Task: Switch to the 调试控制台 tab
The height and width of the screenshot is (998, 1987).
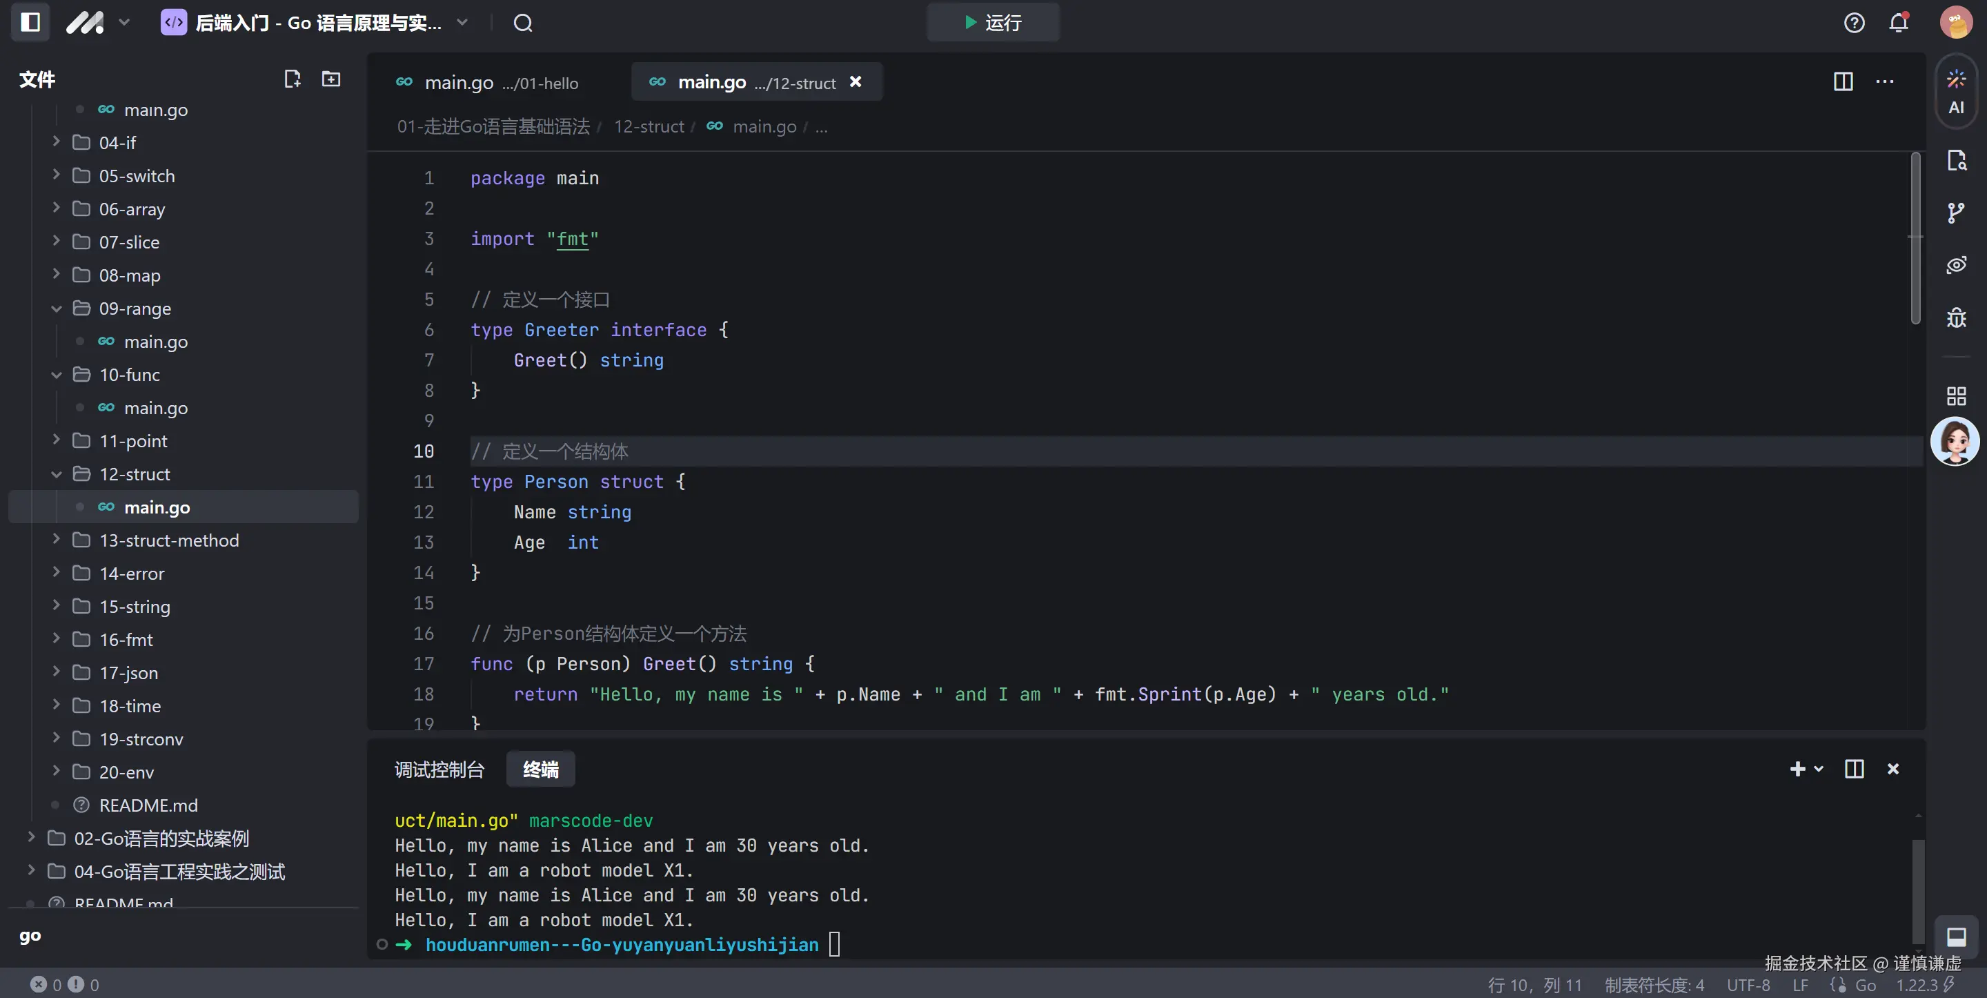Action: click(x=439, y=769)
